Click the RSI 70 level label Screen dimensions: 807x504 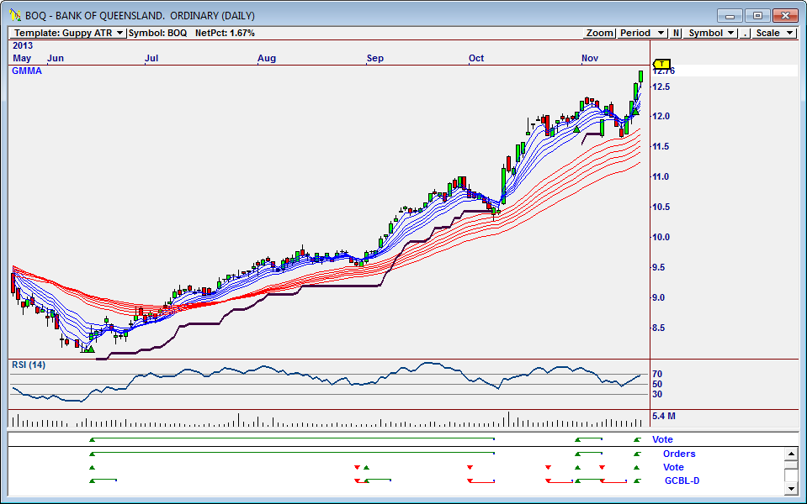point(657,374)
